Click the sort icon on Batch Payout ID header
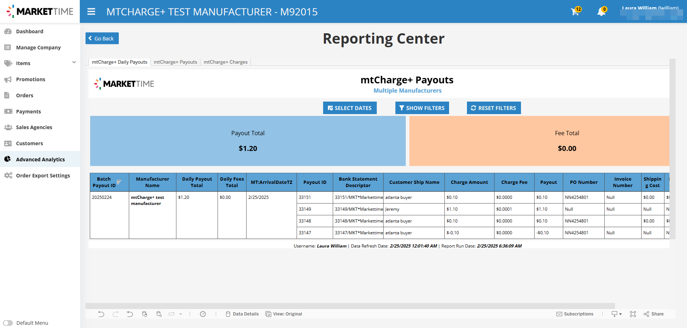Viewport: 687px width, 328px height. click(x=119, y=182)
